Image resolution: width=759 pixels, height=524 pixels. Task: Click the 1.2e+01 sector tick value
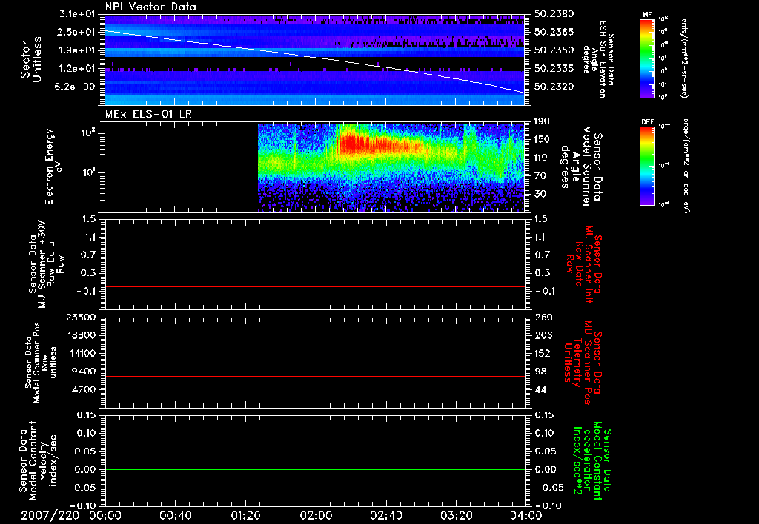pyautogui.click(x=77, y=69)
